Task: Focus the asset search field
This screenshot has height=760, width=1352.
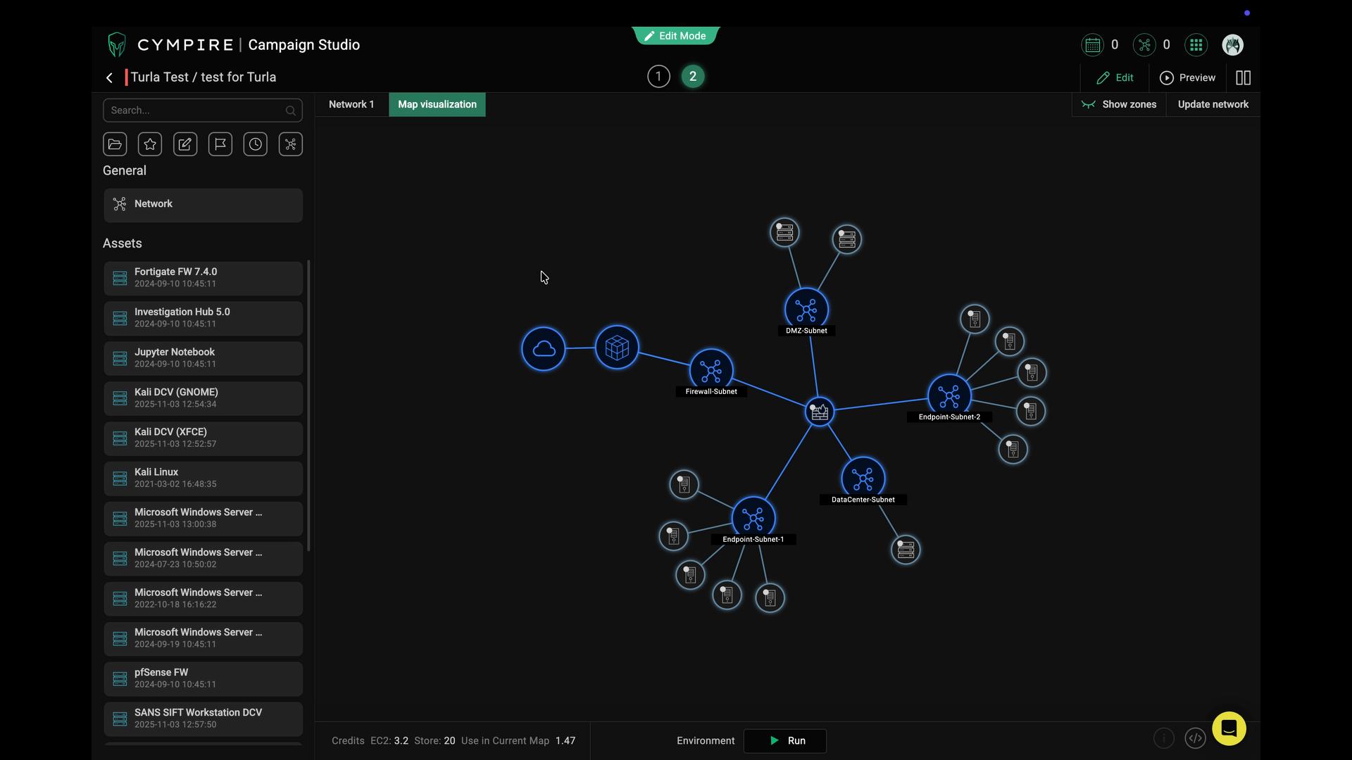Action: tap(203, 110)
